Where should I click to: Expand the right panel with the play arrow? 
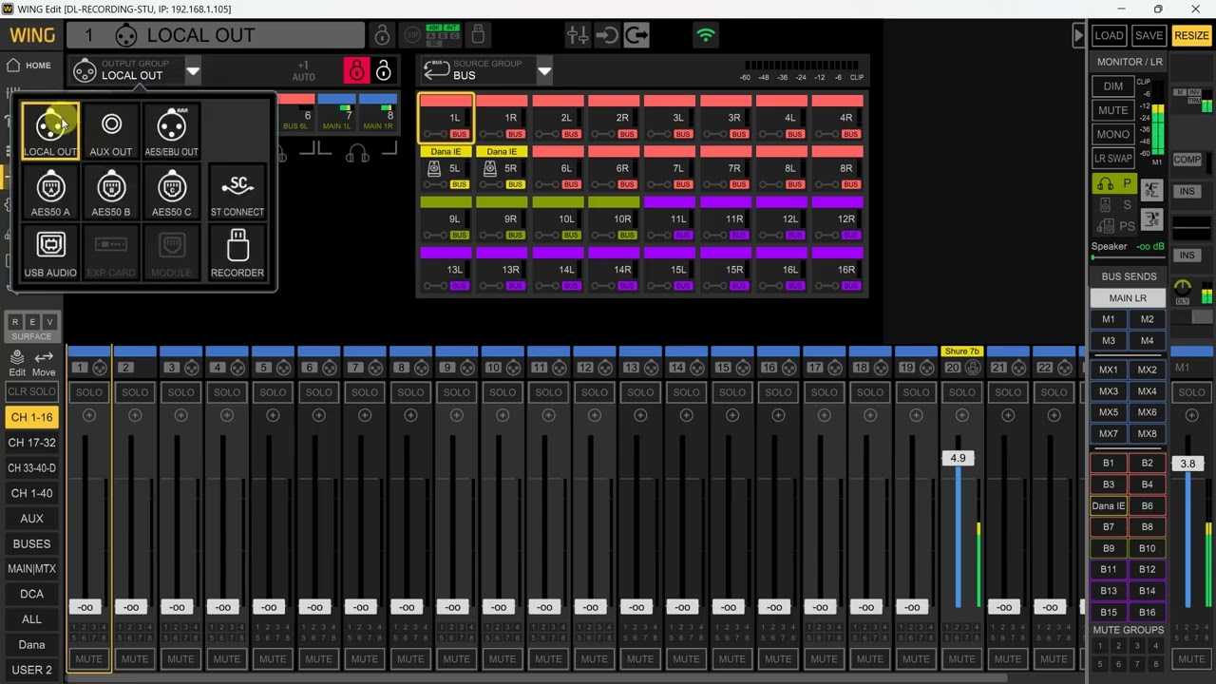click(1078, 36)
